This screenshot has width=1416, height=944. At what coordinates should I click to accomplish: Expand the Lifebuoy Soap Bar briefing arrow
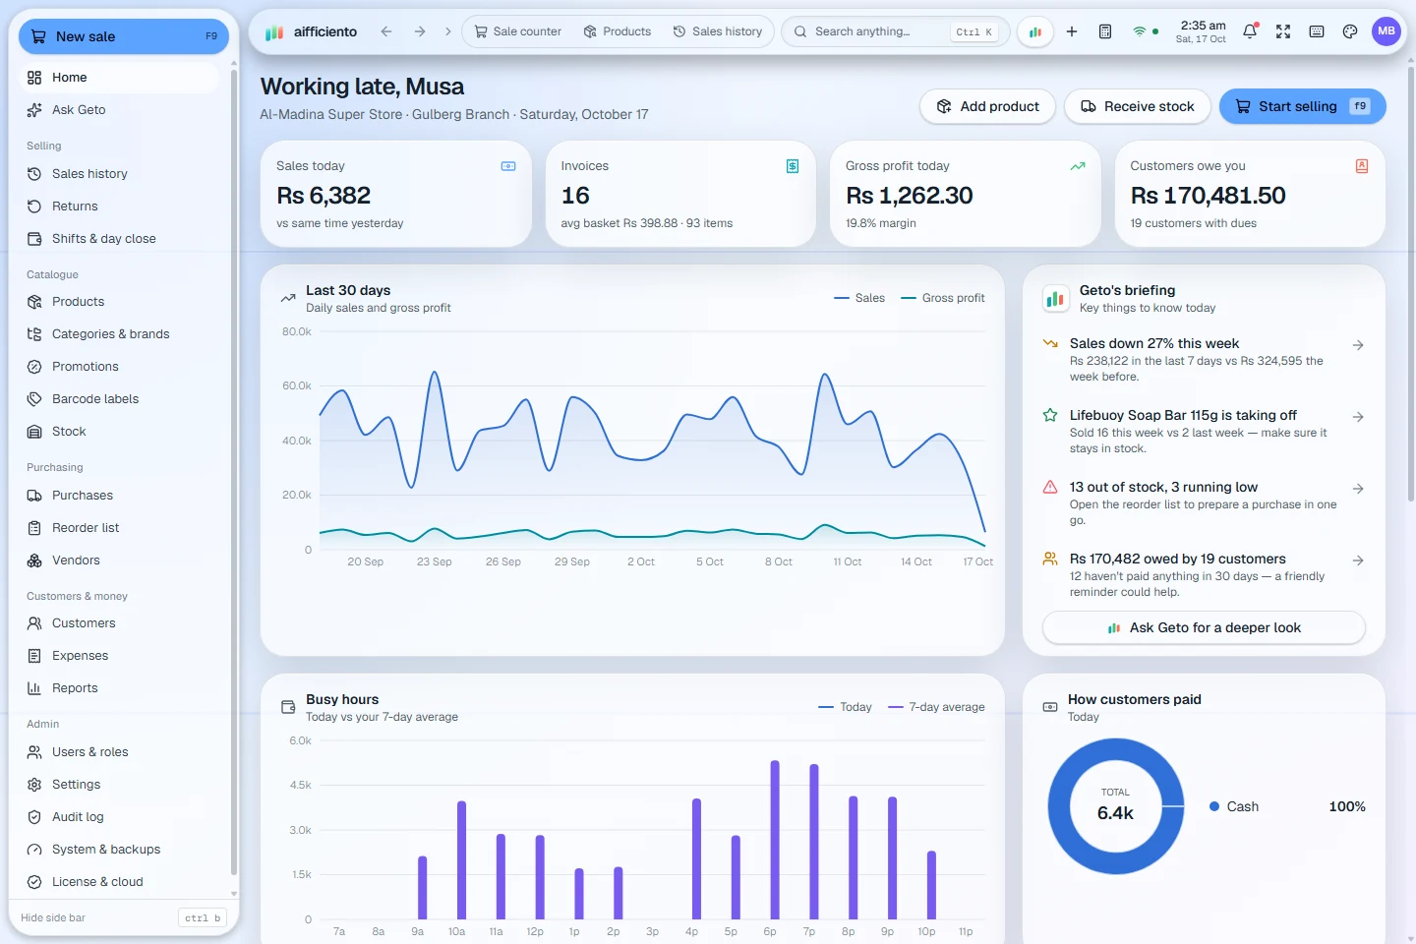click(x=1358, y=417)
